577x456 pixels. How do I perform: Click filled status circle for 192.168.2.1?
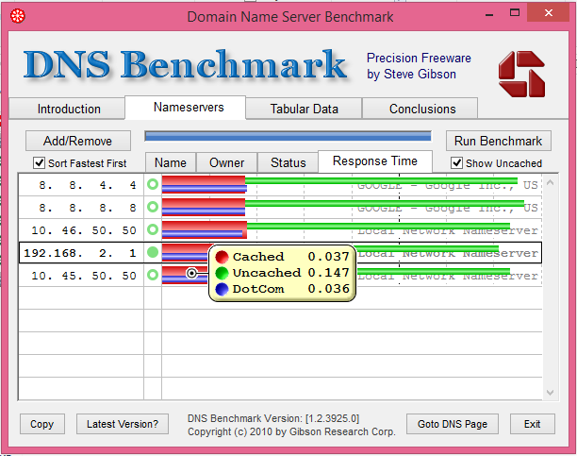[x=153, y=252]
